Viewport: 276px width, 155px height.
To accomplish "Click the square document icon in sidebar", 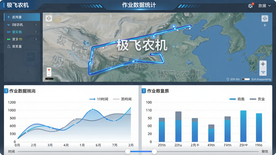I will click(9, 46).
